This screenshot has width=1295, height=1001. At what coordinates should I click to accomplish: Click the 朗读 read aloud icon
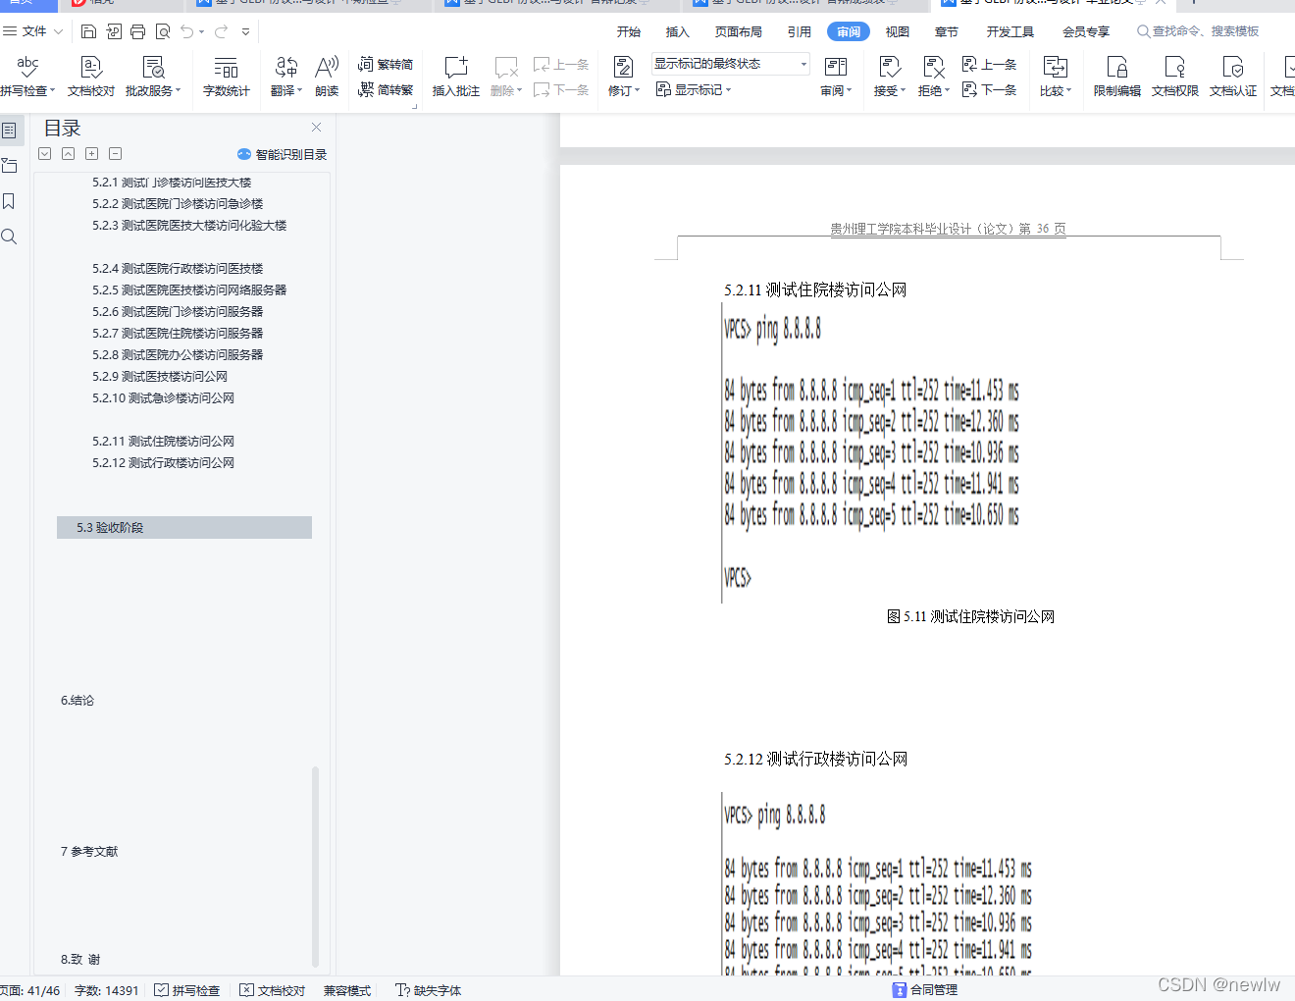point(327,77)
